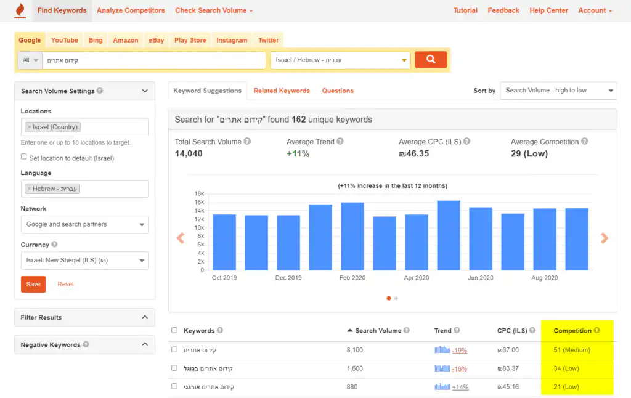Viewport: 631px width, 398px height.
Task: Tick the select-all Keywords header checkbox
Action: pos(174,331)
